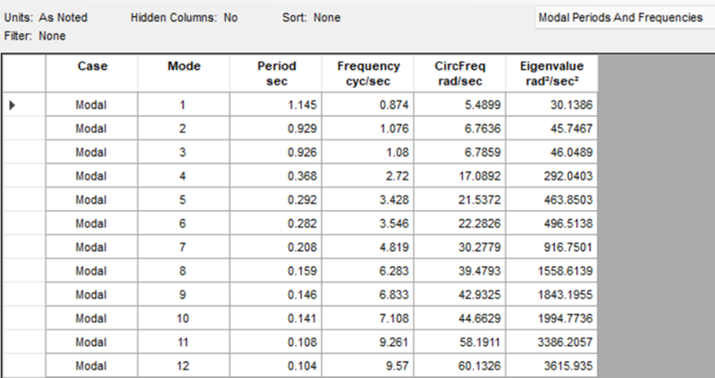This screenshot has height=378, width=715.
Task: Select eigenvalue cell 45.7467
Action: point(551,129)
